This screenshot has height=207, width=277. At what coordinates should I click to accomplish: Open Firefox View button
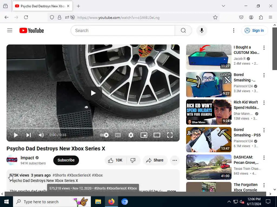pos(5,6)
